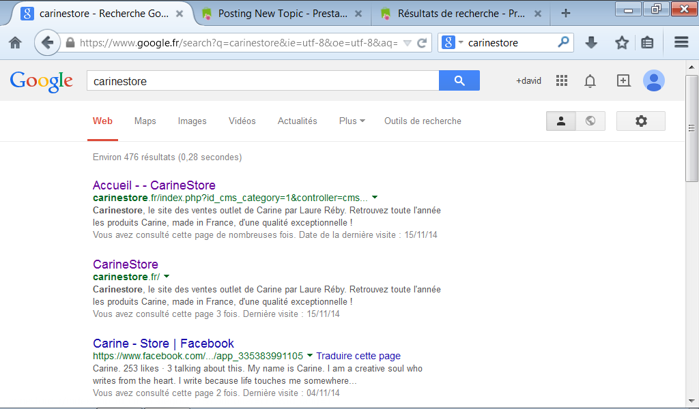Click the facebook.com app_335383991105 URL text
The image size is (699, 409).
click(x=198, y=356)
